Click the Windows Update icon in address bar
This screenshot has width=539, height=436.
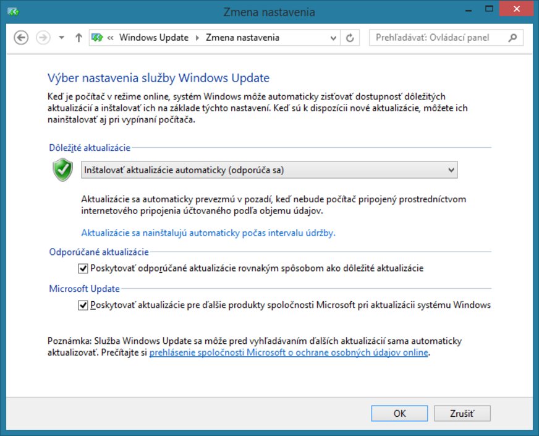[97, 38]
